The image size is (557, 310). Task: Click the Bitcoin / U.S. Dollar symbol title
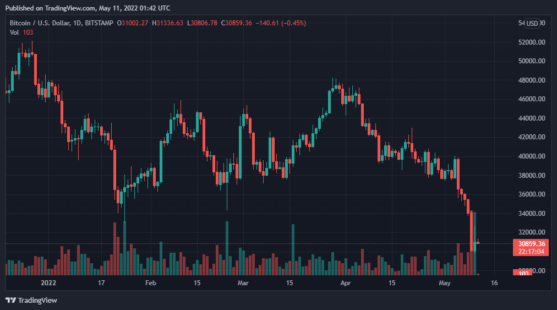pyautogui.click(x=39, y=23)
